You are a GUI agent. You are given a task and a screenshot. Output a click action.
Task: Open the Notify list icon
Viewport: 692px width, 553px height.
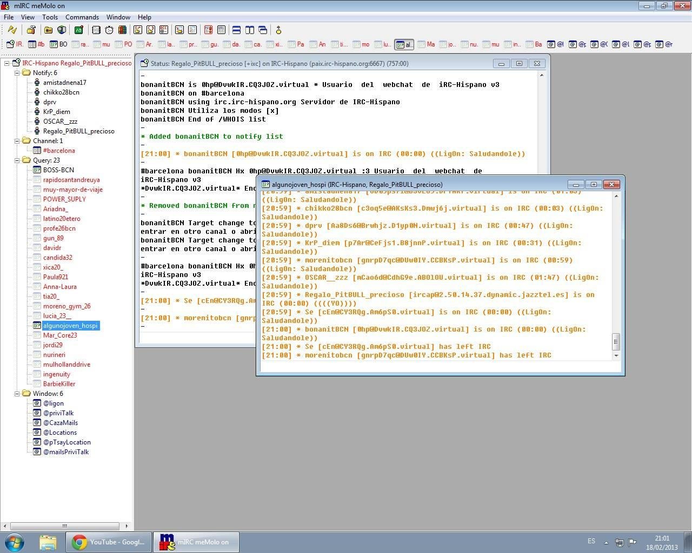pos(209,30)
